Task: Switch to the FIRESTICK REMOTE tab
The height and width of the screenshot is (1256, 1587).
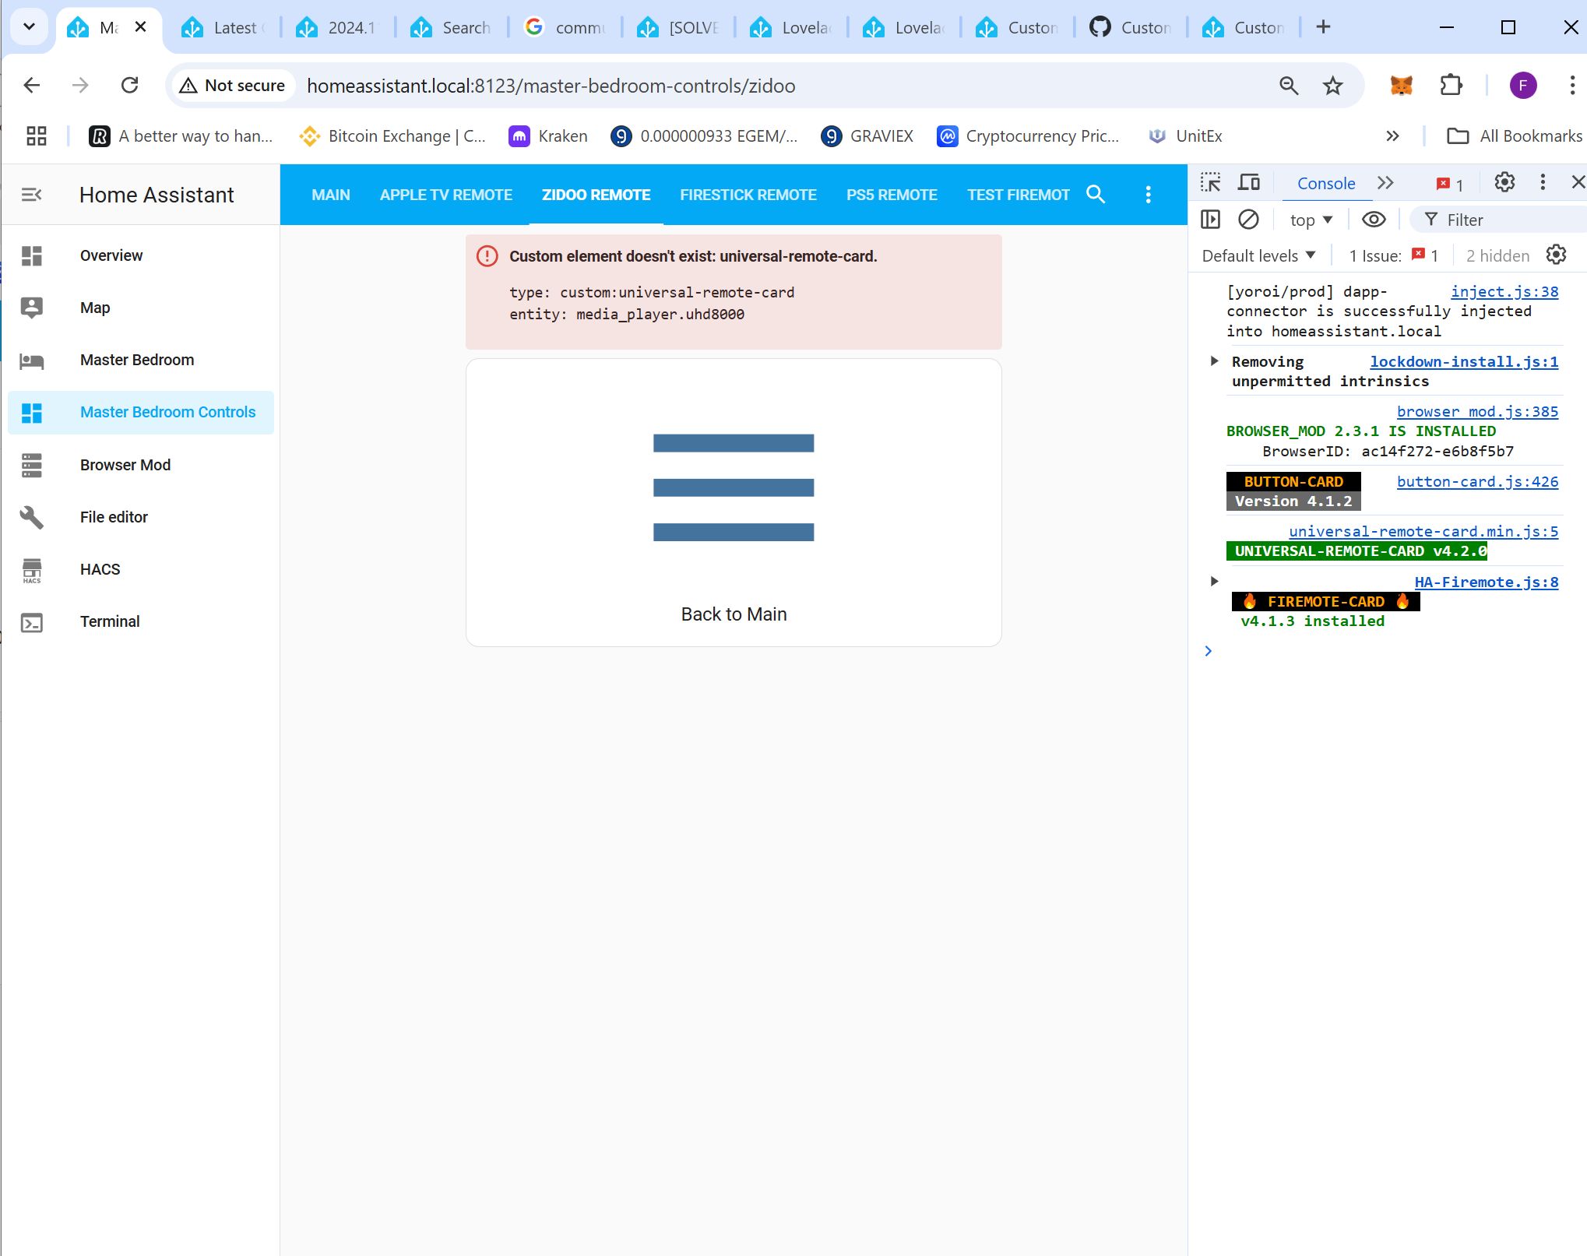Action: [748, 195]
